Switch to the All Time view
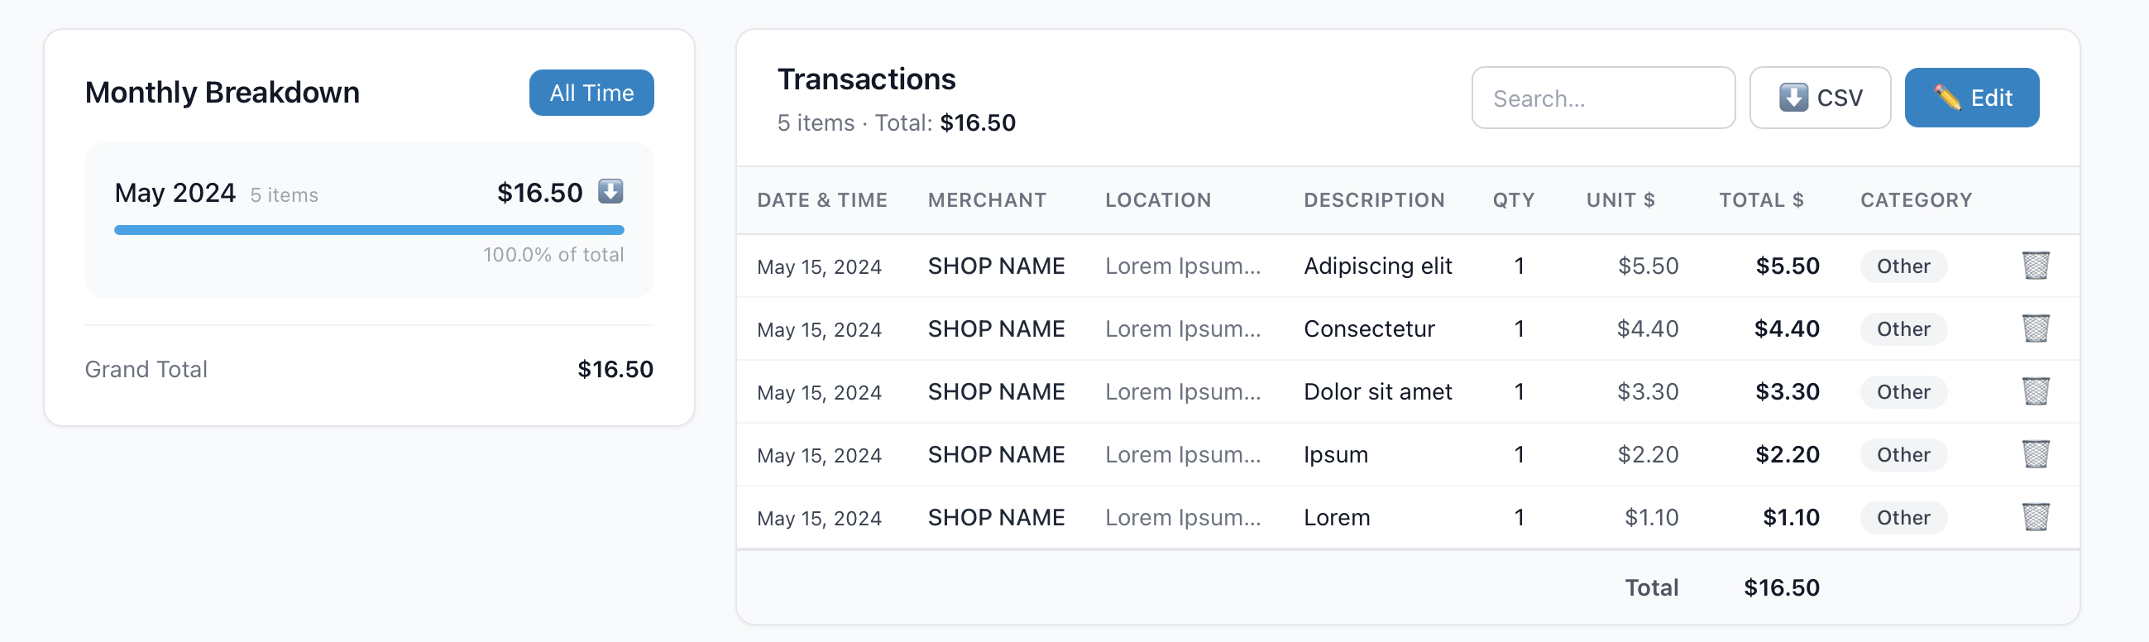The image size is (2149, 642). [x=591, y=93]
